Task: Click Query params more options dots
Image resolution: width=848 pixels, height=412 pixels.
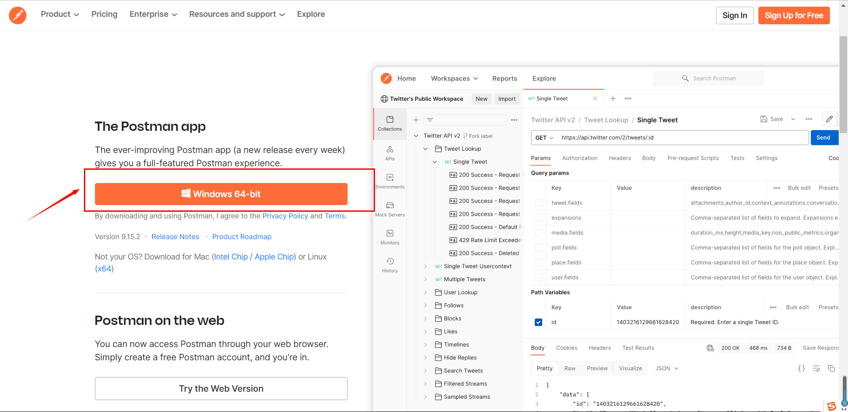Action: click(777, 188)
